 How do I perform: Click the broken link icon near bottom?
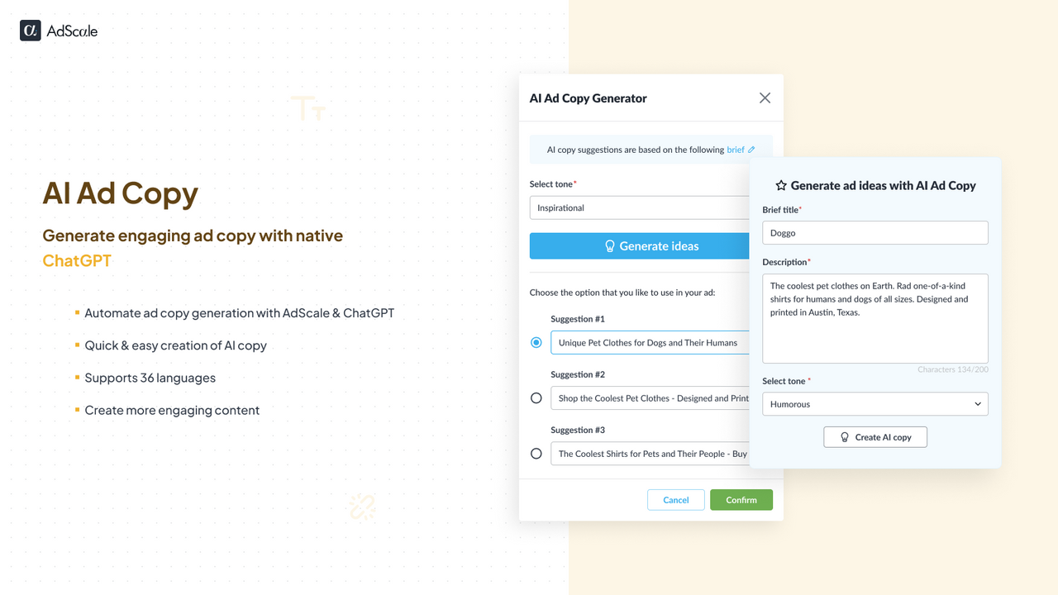tap(364, 506)
